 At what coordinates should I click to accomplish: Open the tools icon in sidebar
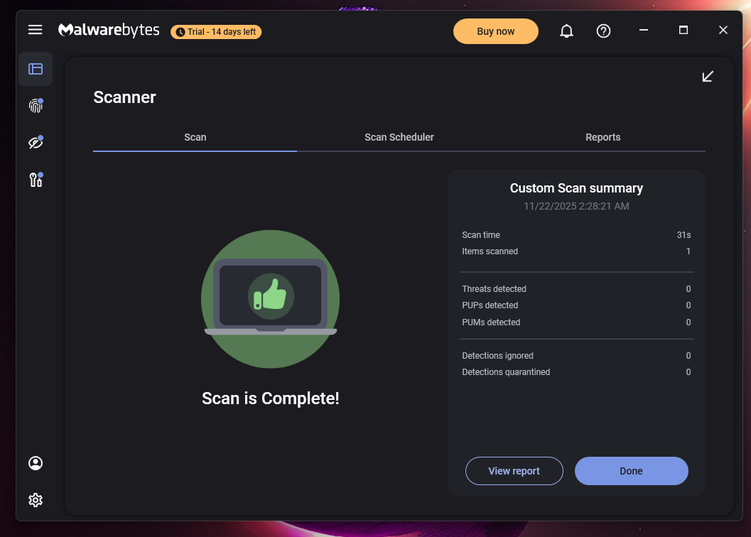36,180
